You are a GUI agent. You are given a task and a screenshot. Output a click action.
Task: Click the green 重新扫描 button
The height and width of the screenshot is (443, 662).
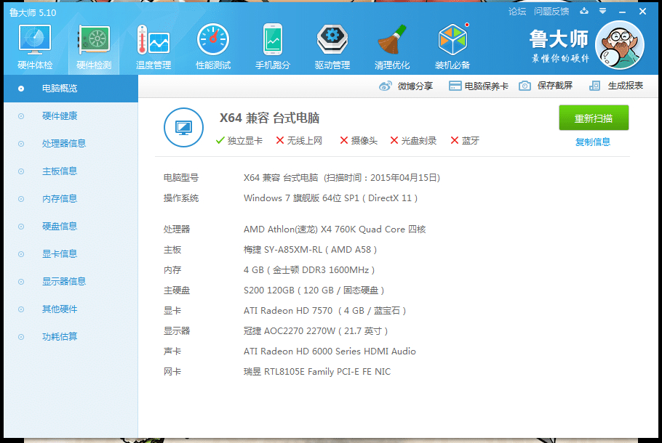pyautogui.click(x=594, y=118)
